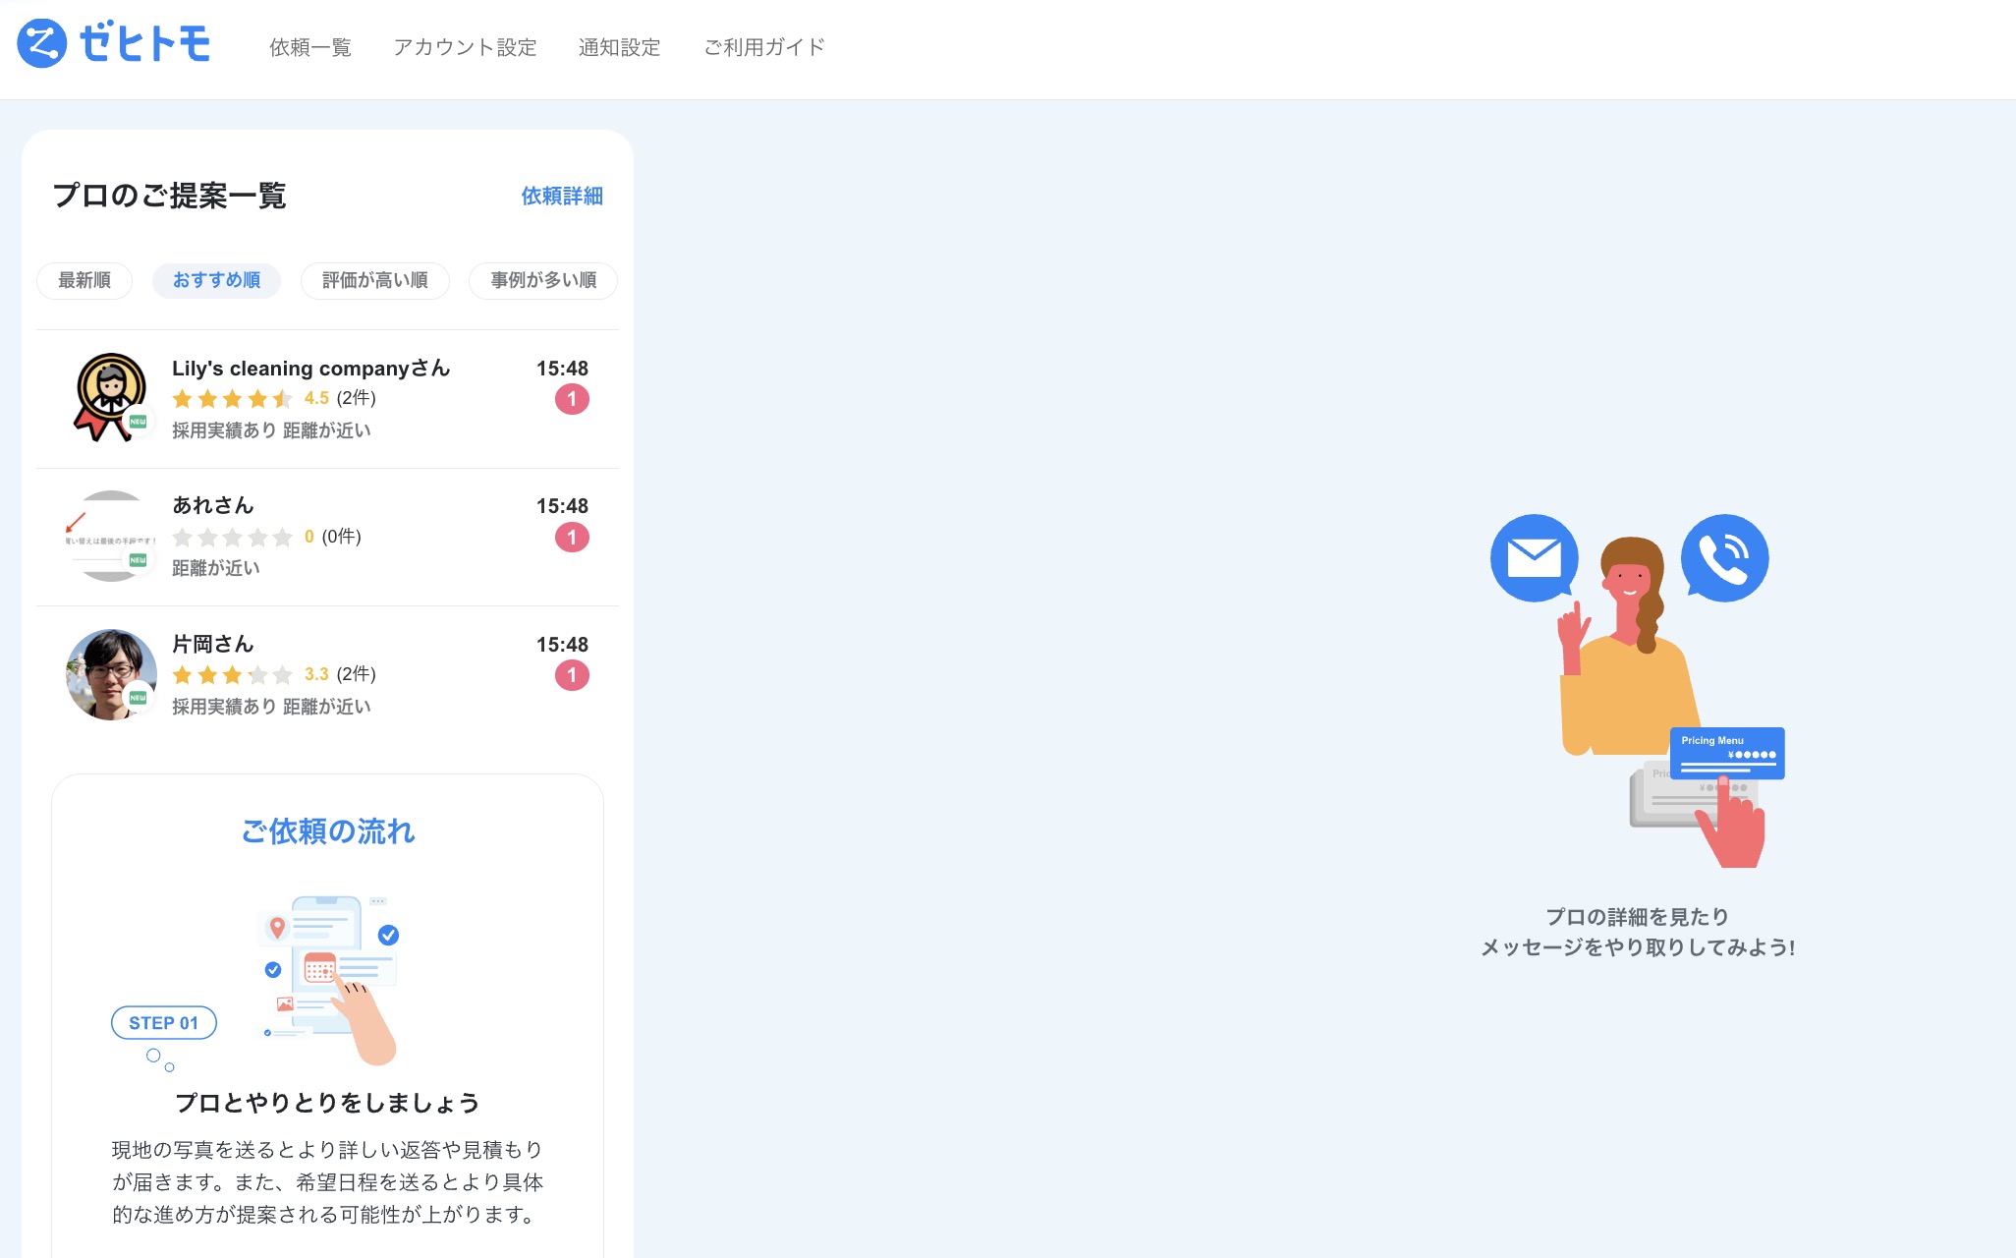
Task: Sort by 評価が高い順
Action: 375,280
